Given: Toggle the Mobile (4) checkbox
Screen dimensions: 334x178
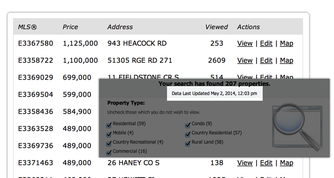Looking at the screenshot, I should click(109, 134).
